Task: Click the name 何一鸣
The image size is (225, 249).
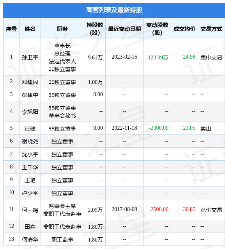Action: pyautogui.click(x=30, y=210)
